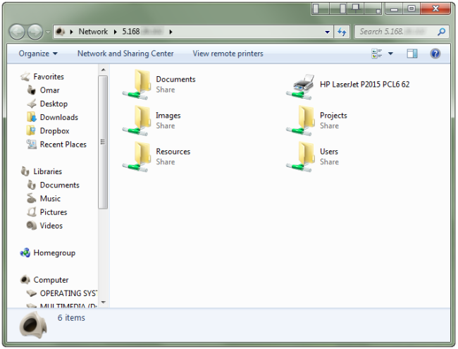Screen dimensions: 458x349
Task: Open the Images shared folder
Action: pos(152,121)
